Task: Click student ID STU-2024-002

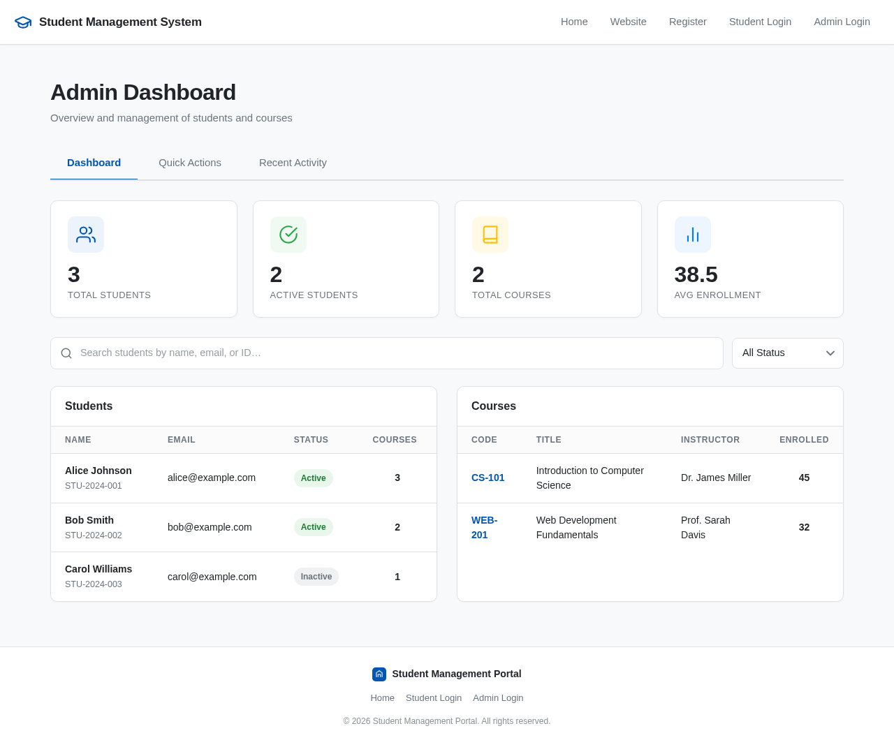Action: pos(94,535)
